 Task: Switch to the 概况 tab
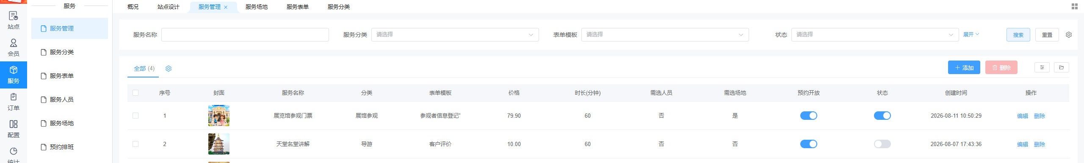[133, 7]
